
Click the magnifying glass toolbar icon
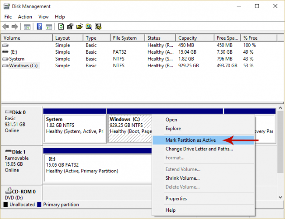(x=89, y=27)
